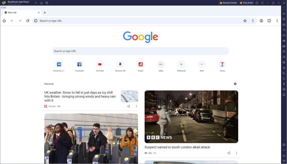Click the Chrome home button
The height and width of the screenshot is (164, 287).
tap(4, 21)
